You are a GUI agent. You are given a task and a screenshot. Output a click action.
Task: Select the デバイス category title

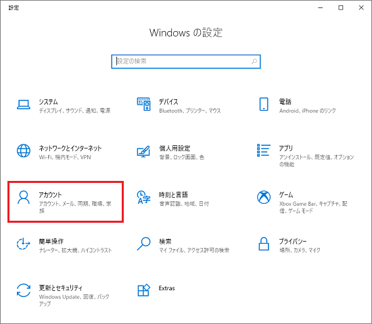pyautogui.click(x=168, y=102)
